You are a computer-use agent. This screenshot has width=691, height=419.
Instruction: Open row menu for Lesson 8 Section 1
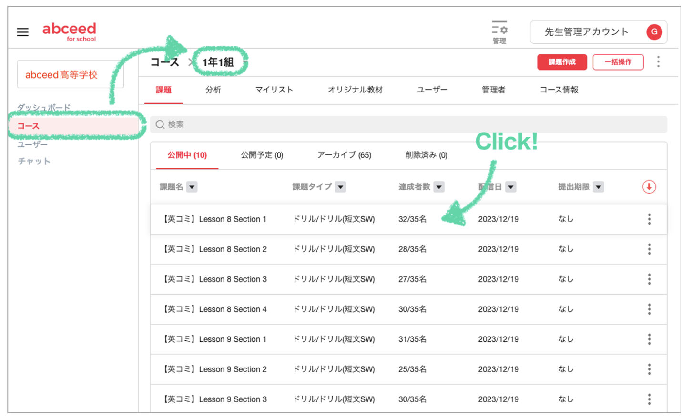click(649, 219)
